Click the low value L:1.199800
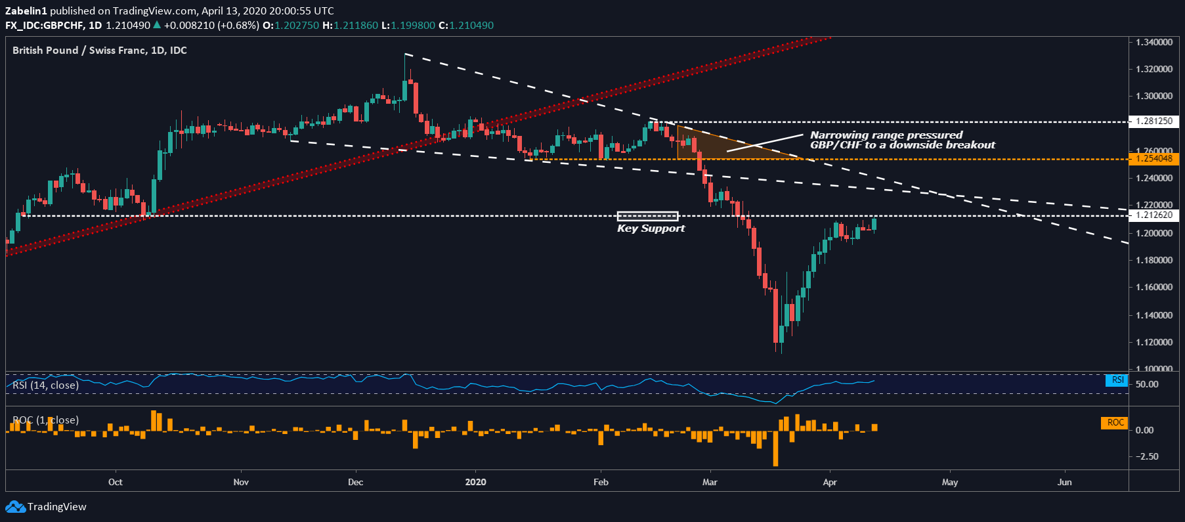1185x522 pixels. click(408, 25)
